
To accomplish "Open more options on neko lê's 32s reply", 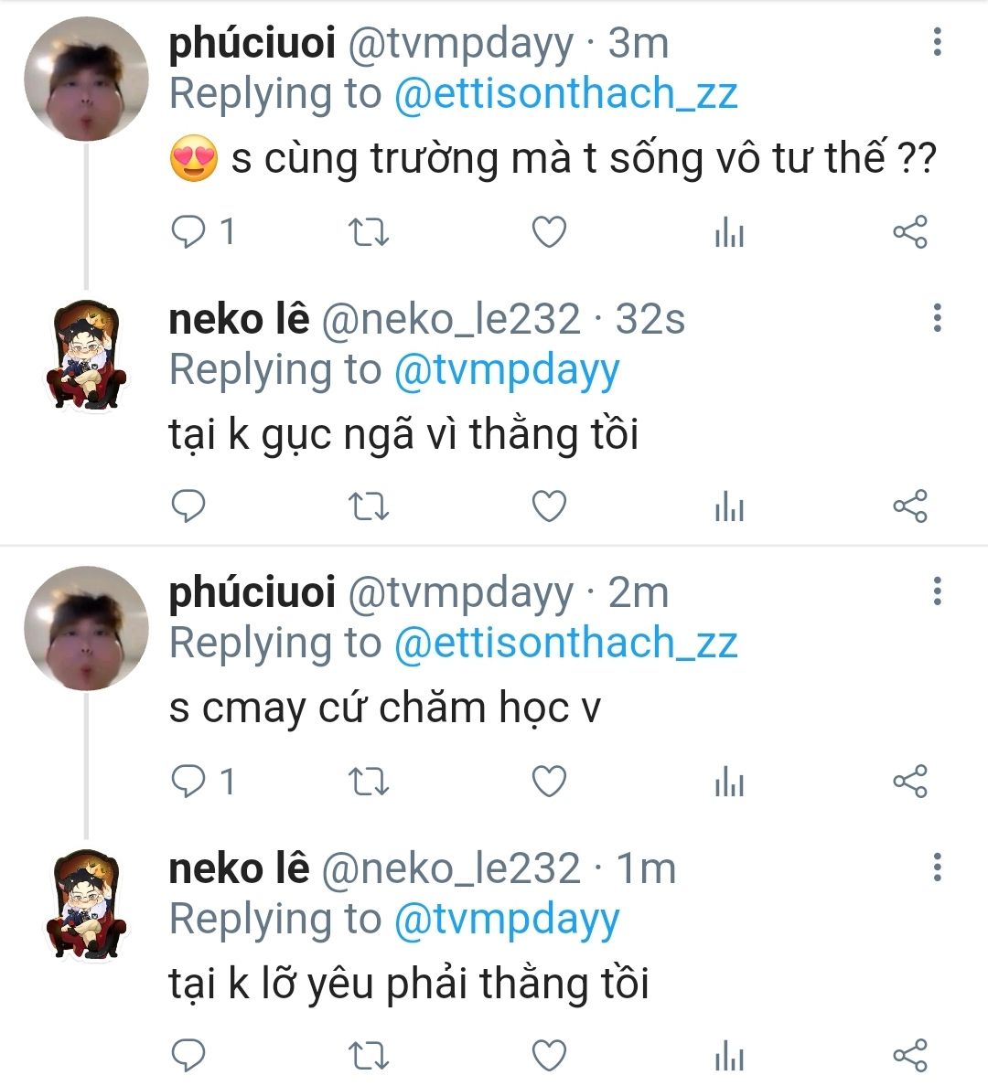I will [937, 318].
